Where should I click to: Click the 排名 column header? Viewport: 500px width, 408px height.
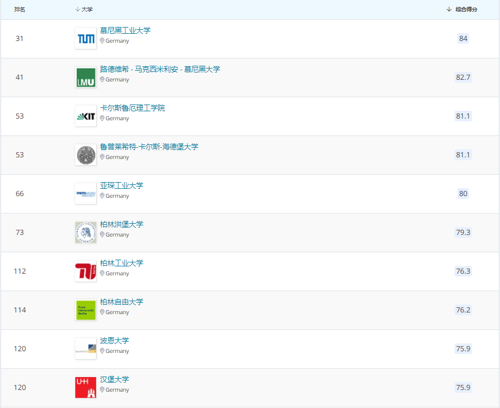pos(20,10)
